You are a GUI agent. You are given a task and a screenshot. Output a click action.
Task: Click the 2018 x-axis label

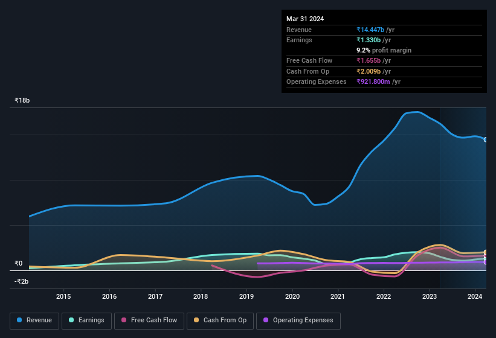(x=201, y=296)
